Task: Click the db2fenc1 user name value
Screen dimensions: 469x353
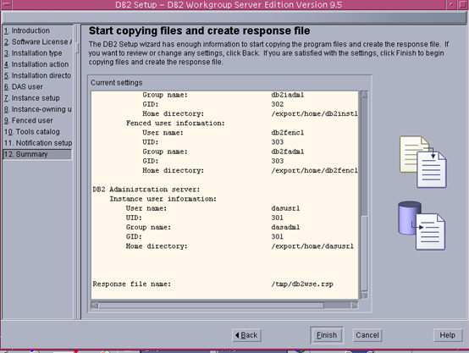Action: coord(288,133)
